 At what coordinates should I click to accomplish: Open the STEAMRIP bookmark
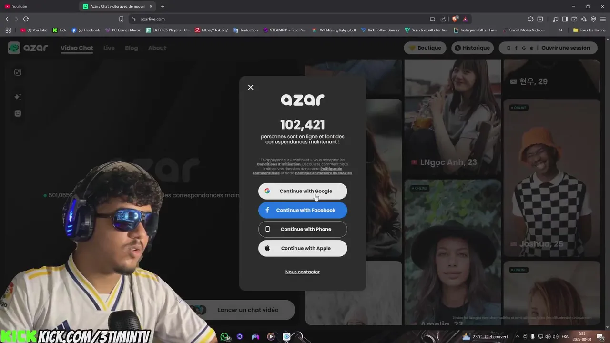[285, 30]
